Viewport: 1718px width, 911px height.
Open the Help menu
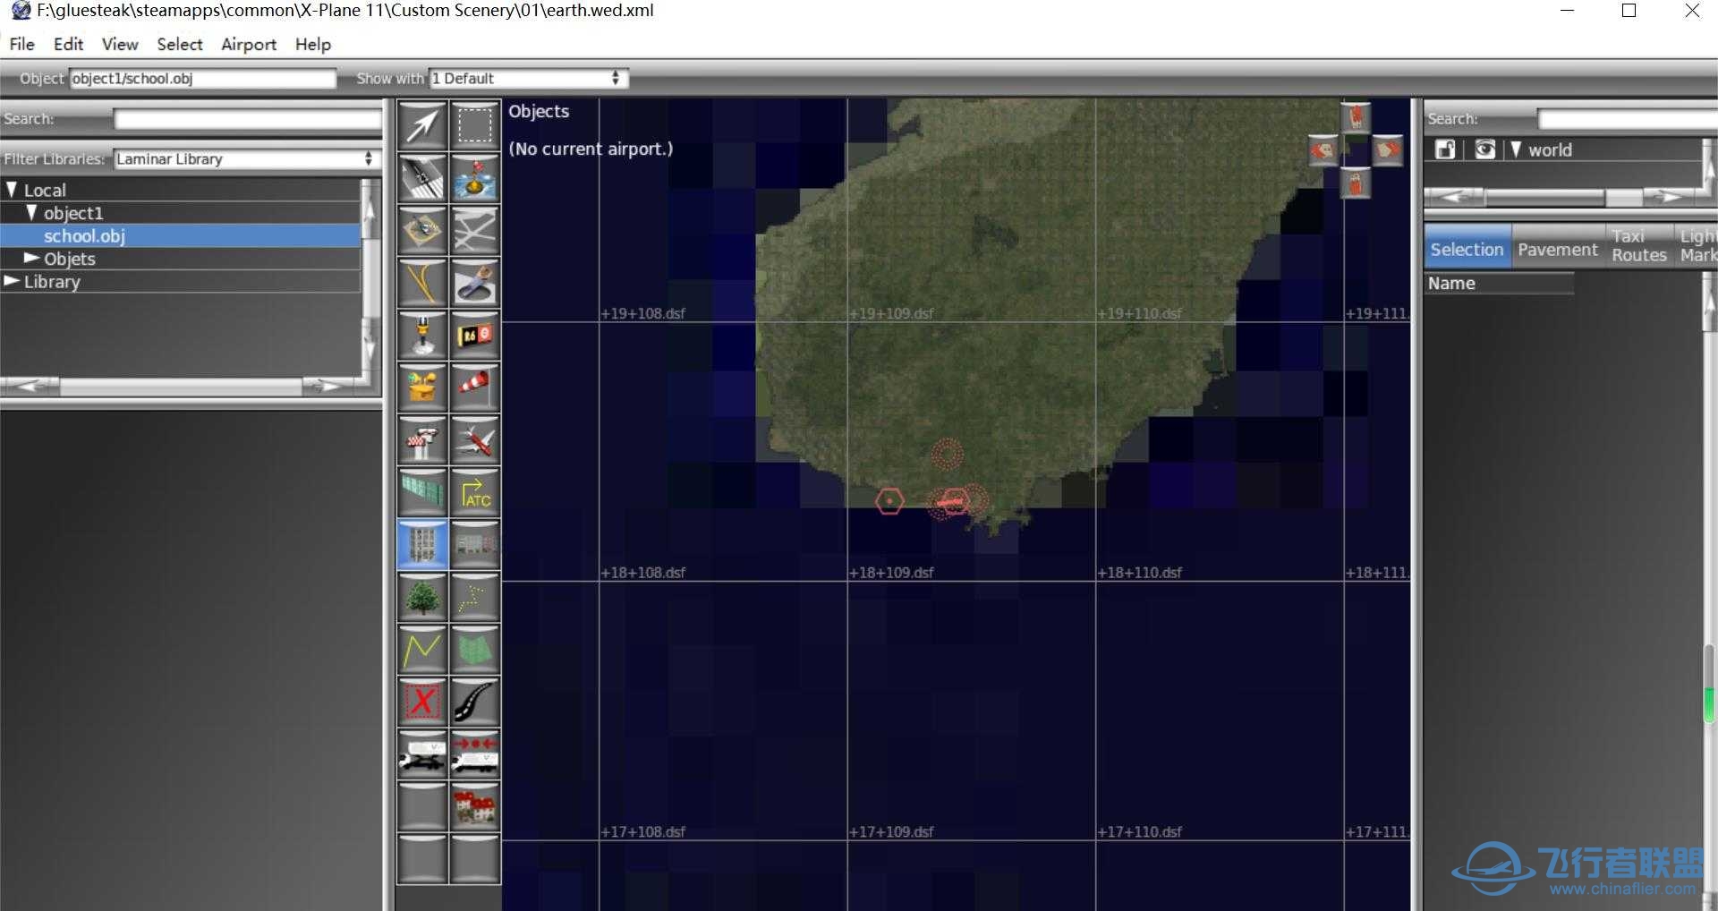click(x=313, y=44)
